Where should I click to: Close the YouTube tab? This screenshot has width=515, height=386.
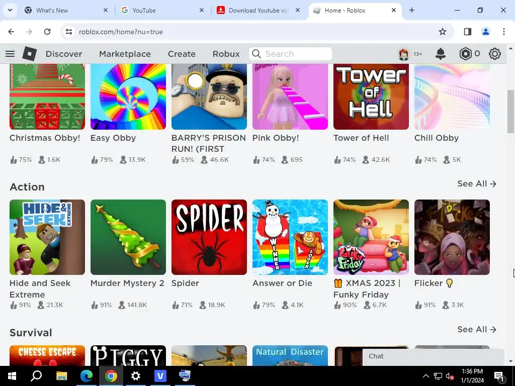pyautogui.click(x=202, y=10)
